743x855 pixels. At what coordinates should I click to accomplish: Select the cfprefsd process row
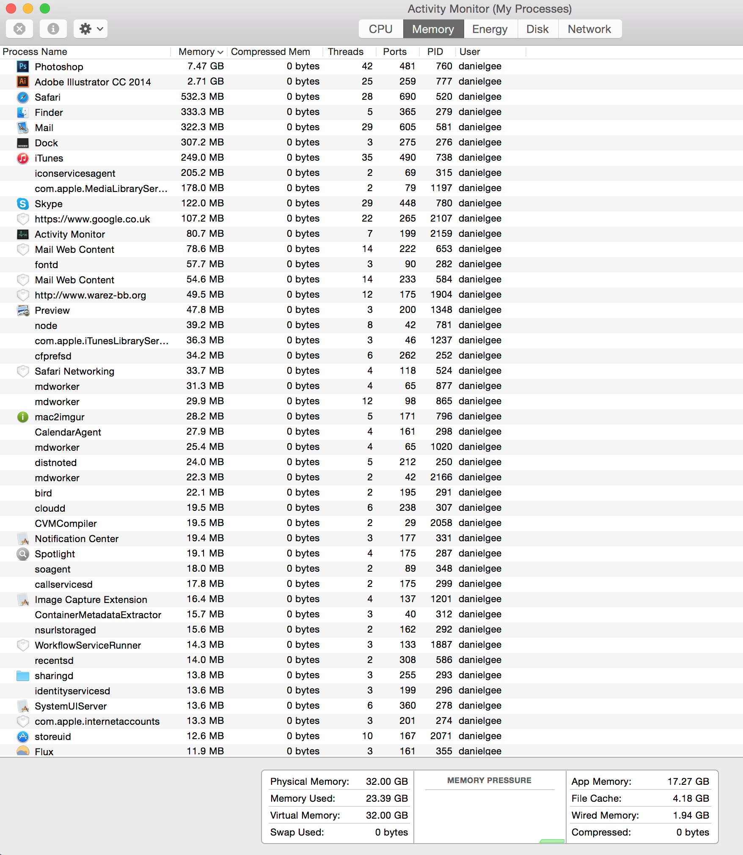pos(371,356)
